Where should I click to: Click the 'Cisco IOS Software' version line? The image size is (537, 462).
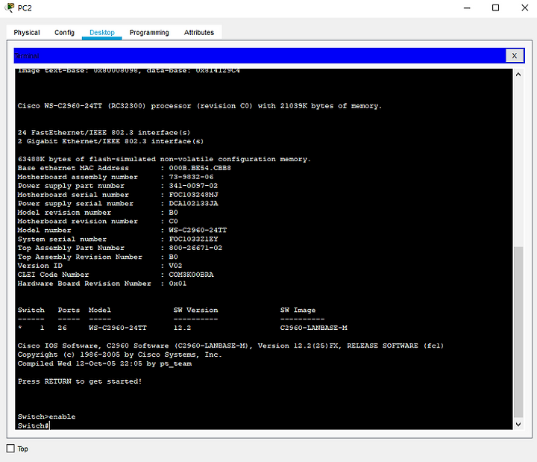(230, 346)
